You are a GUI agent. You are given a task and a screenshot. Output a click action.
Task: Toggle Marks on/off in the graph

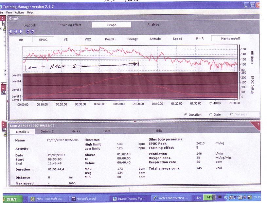click(230, 39)
